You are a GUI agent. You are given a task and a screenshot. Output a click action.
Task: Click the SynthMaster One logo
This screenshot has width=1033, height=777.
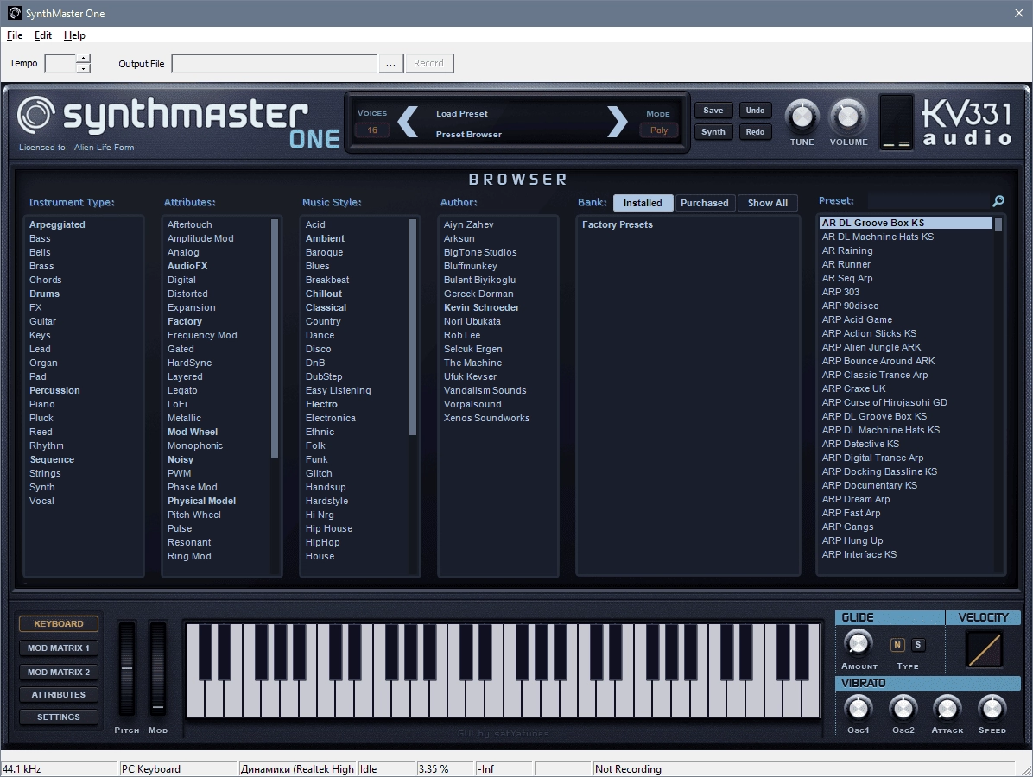(179, 123)
